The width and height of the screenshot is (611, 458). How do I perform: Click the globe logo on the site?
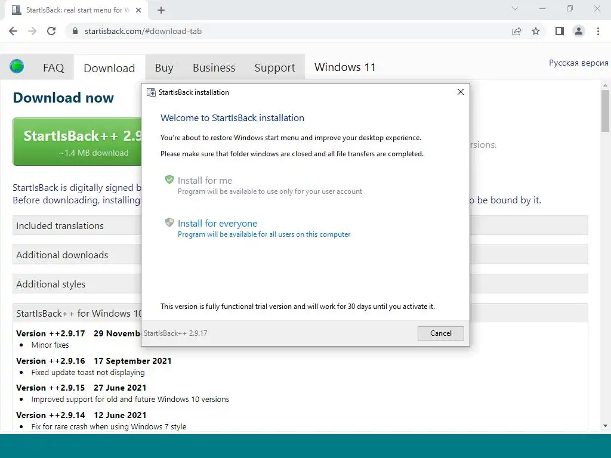(x=17, y=66)
